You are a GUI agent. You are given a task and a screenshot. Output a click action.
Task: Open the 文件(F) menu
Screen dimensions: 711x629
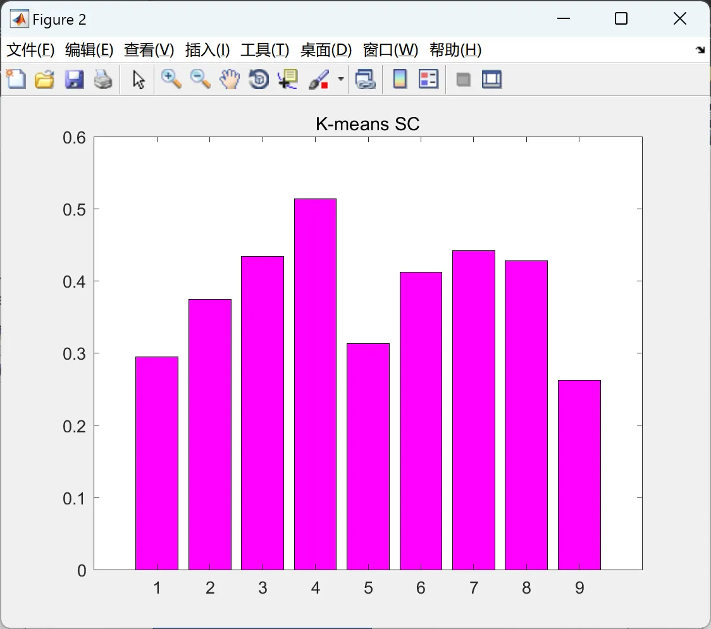[x=30, y=50]
